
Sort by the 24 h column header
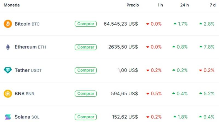(184, 5)
